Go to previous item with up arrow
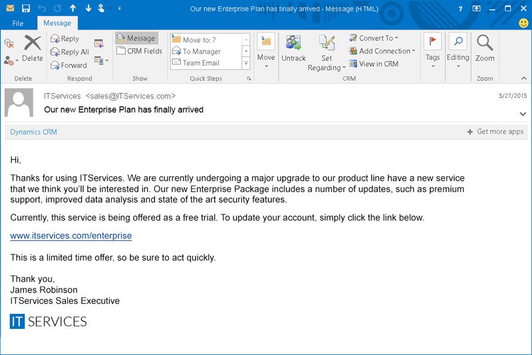This screenshot has height=355, width=532. (x=73, y=9)
